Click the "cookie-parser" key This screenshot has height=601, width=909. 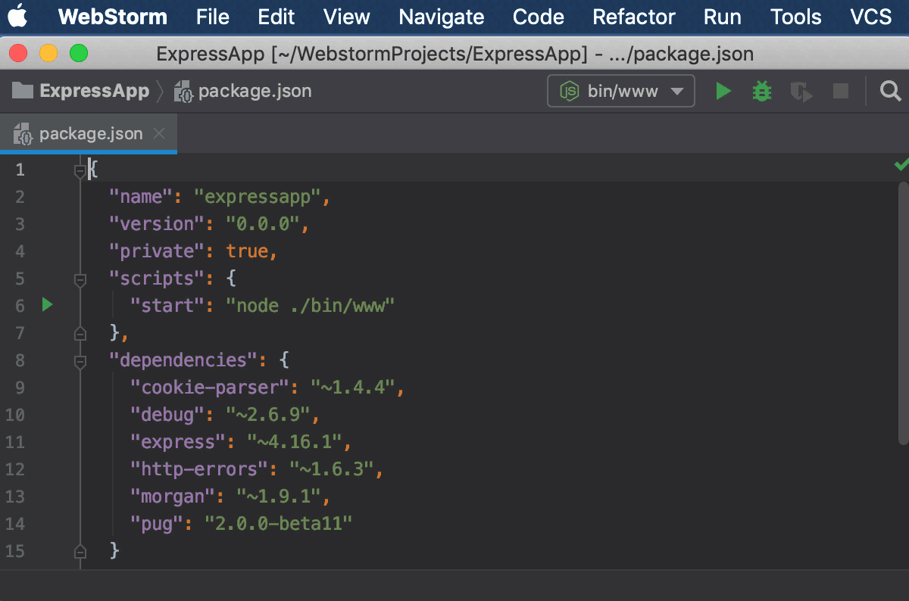(211, 388)
